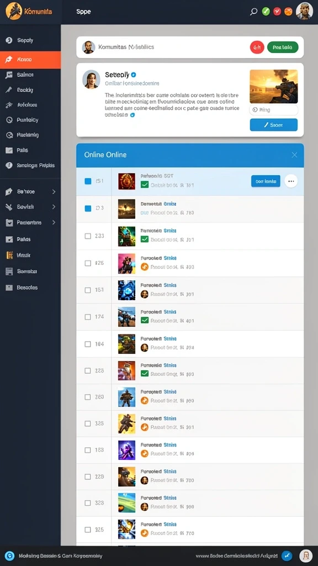Check the checkbox for row 163
This screenshot has height=566, width=318.
[x=88, y=450]
